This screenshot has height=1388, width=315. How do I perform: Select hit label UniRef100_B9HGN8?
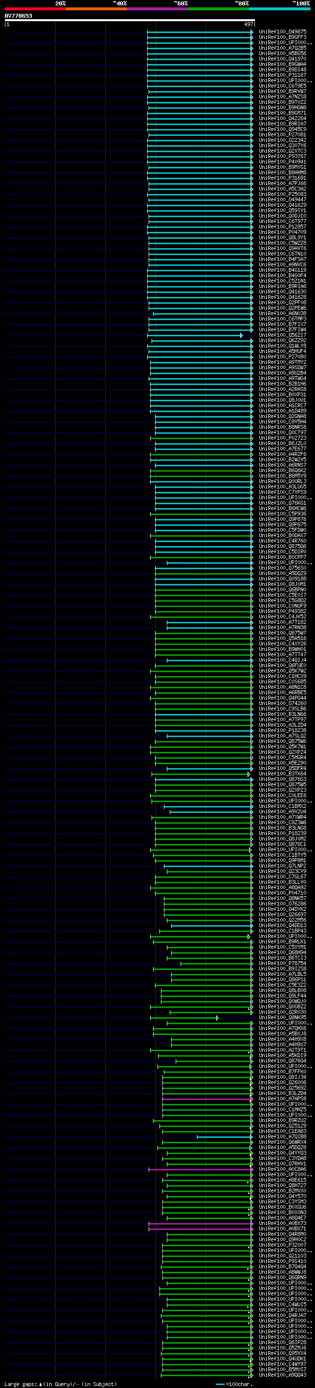(283, 107)
